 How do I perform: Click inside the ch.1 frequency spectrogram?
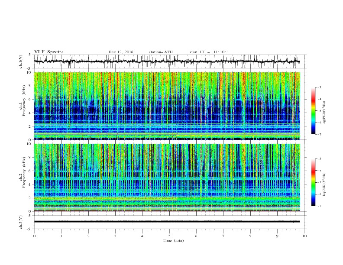pos(167,106)
